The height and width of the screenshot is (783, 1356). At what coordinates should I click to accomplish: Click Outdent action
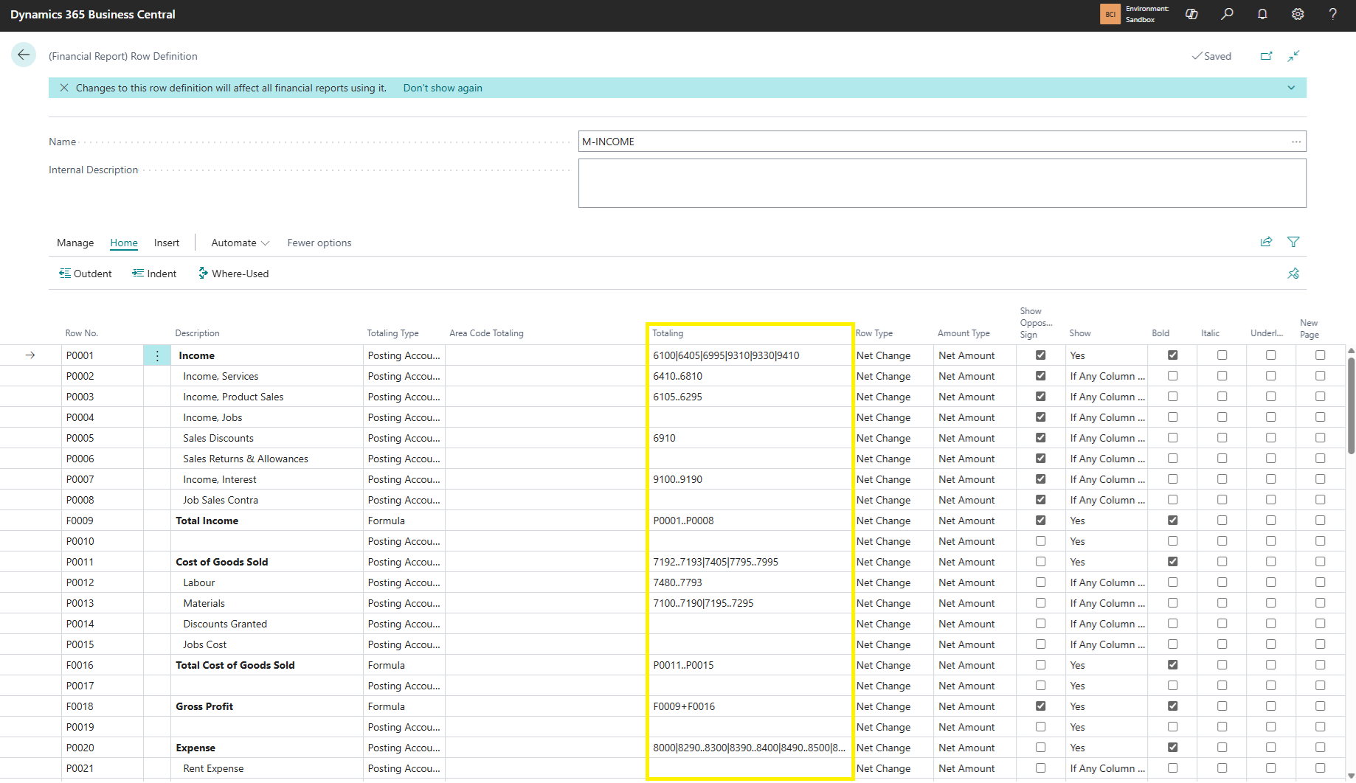click(86, 274)
